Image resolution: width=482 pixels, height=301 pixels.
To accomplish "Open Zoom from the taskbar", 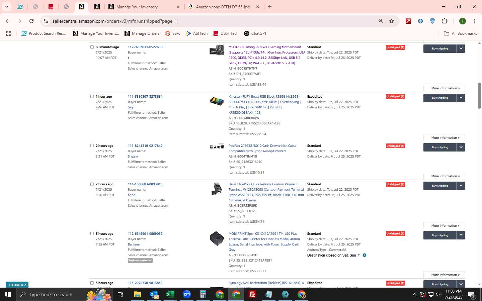I will [187, 294].
